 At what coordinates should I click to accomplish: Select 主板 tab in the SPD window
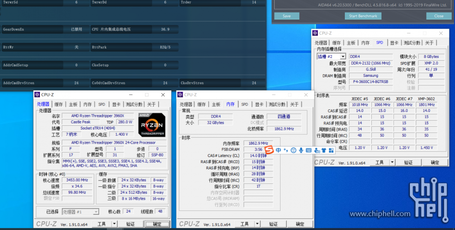(351, 43)
